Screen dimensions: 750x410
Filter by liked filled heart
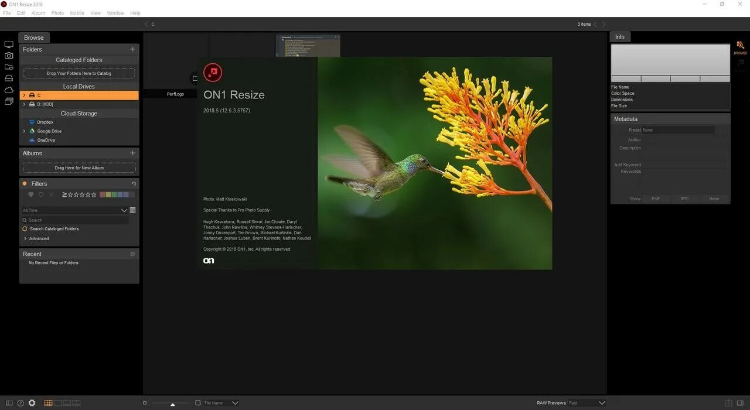pyautogui.click(x=31, y=194)
